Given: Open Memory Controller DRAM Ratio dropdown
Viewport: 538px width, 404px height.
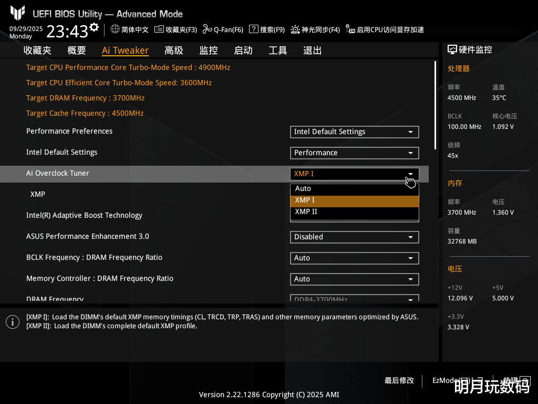Looking at the screenshot, I should (x=355, y=279).
